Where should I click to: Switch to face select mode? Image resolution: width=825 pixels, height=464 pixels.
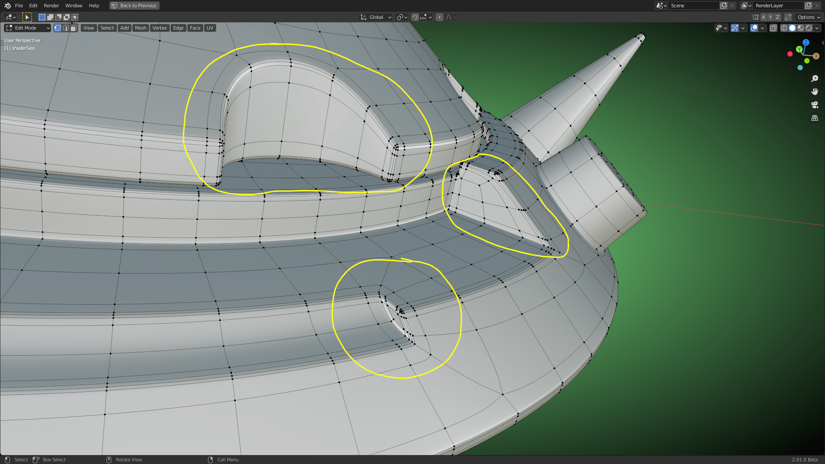pyautogui.click(x=74, y=28)
